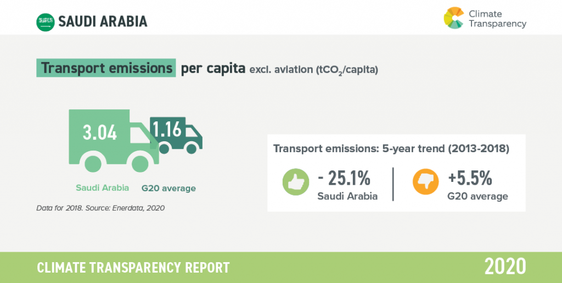The height and width of the screenshot is (283, 562).
Task: Click the highlighted Transport emissions label
Action: (106, 68)
